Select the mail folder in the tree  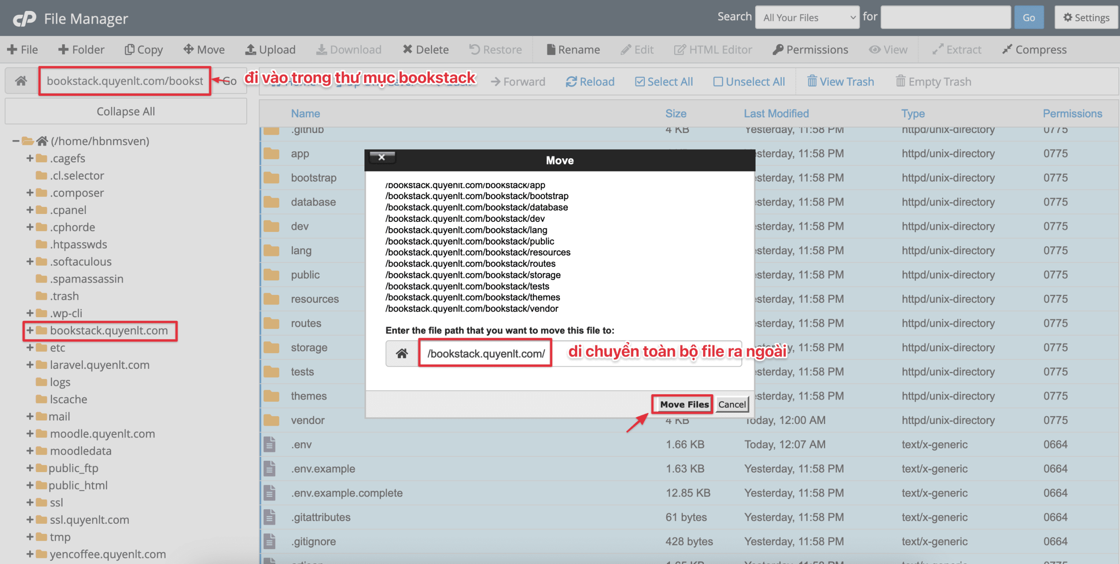(x=59, y=417)
